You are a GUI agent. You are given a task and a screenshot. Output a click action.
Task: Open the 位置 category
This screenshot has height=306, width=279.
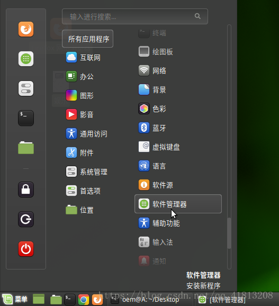(x=80, y=210)
